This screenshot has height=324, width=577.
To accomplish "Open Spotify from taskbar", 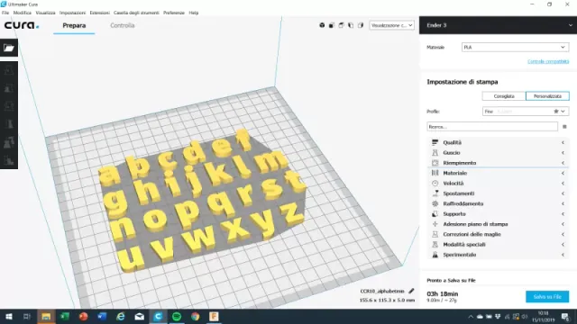I will pyautogui.click(x=177, y=316).
